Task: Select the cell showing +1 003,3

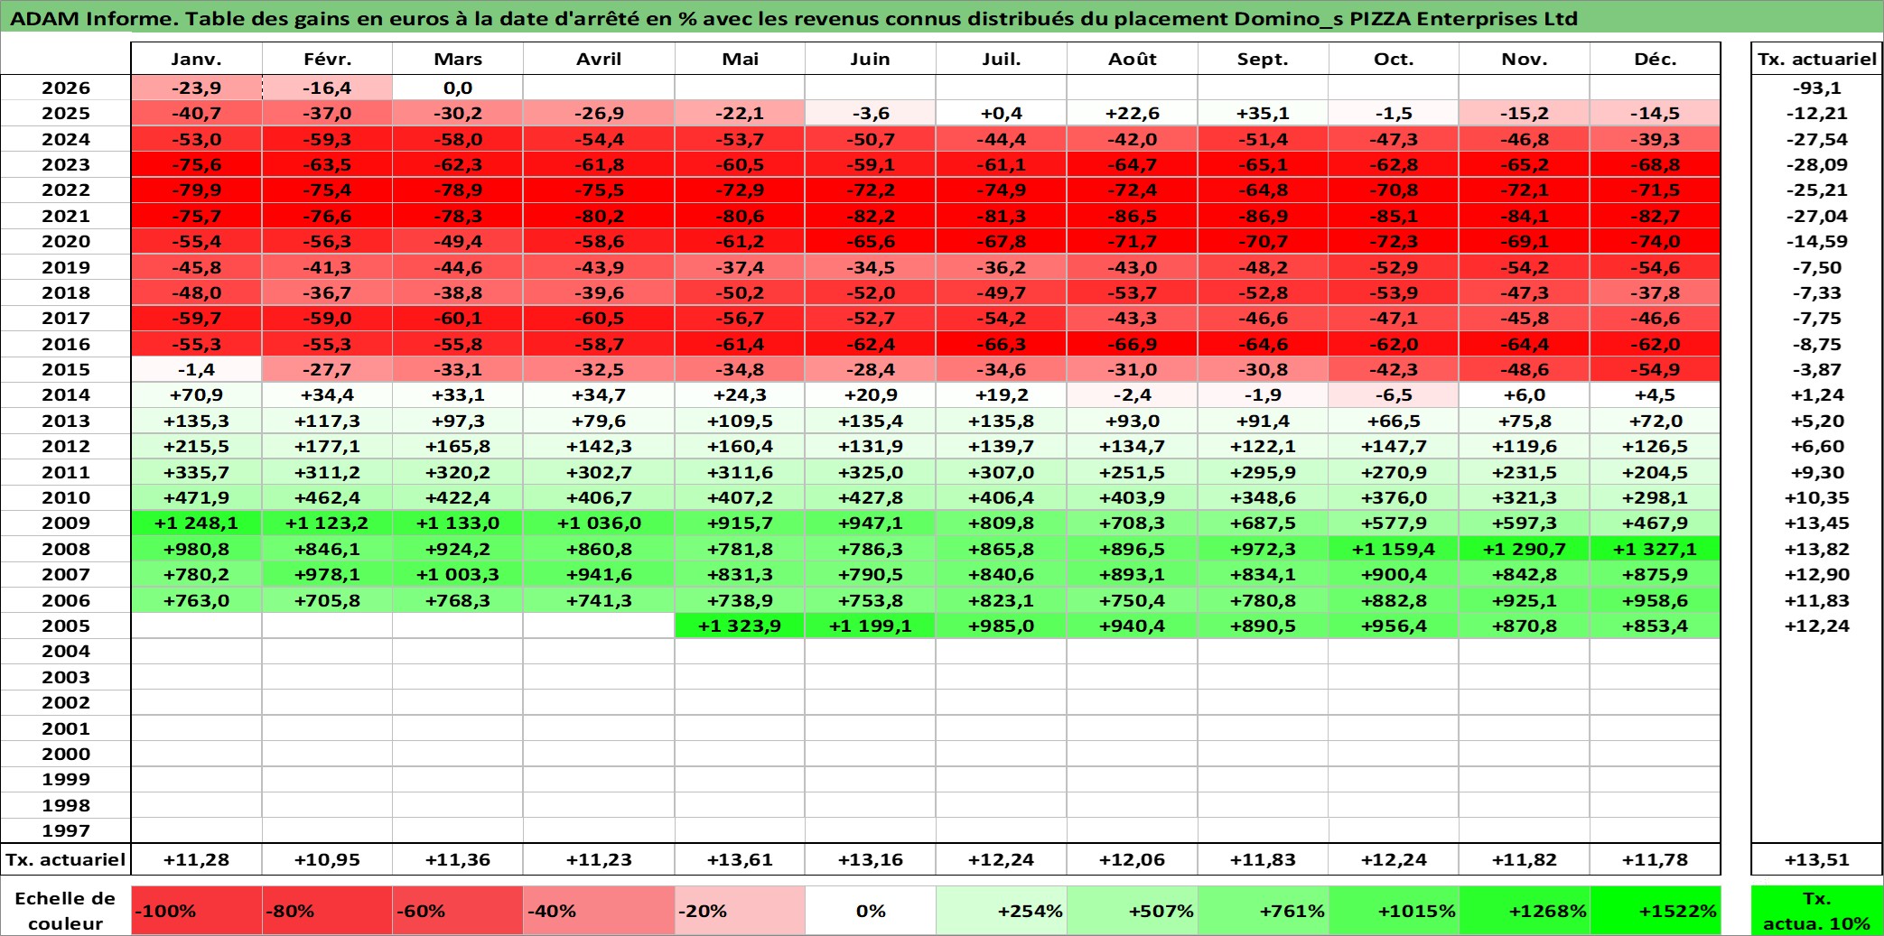Action: click(458, 574)
